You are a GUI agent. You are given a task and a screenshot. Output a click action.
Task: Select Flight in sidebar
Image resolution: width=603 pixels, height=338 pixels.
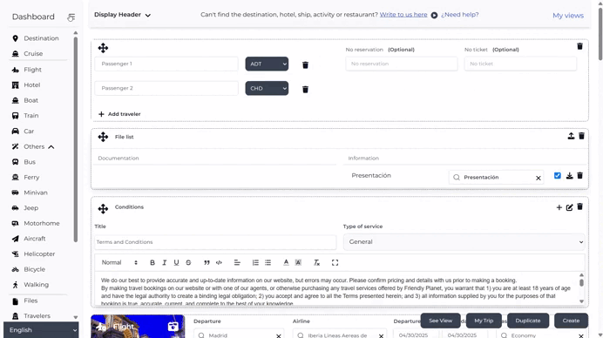pos(32,70)
